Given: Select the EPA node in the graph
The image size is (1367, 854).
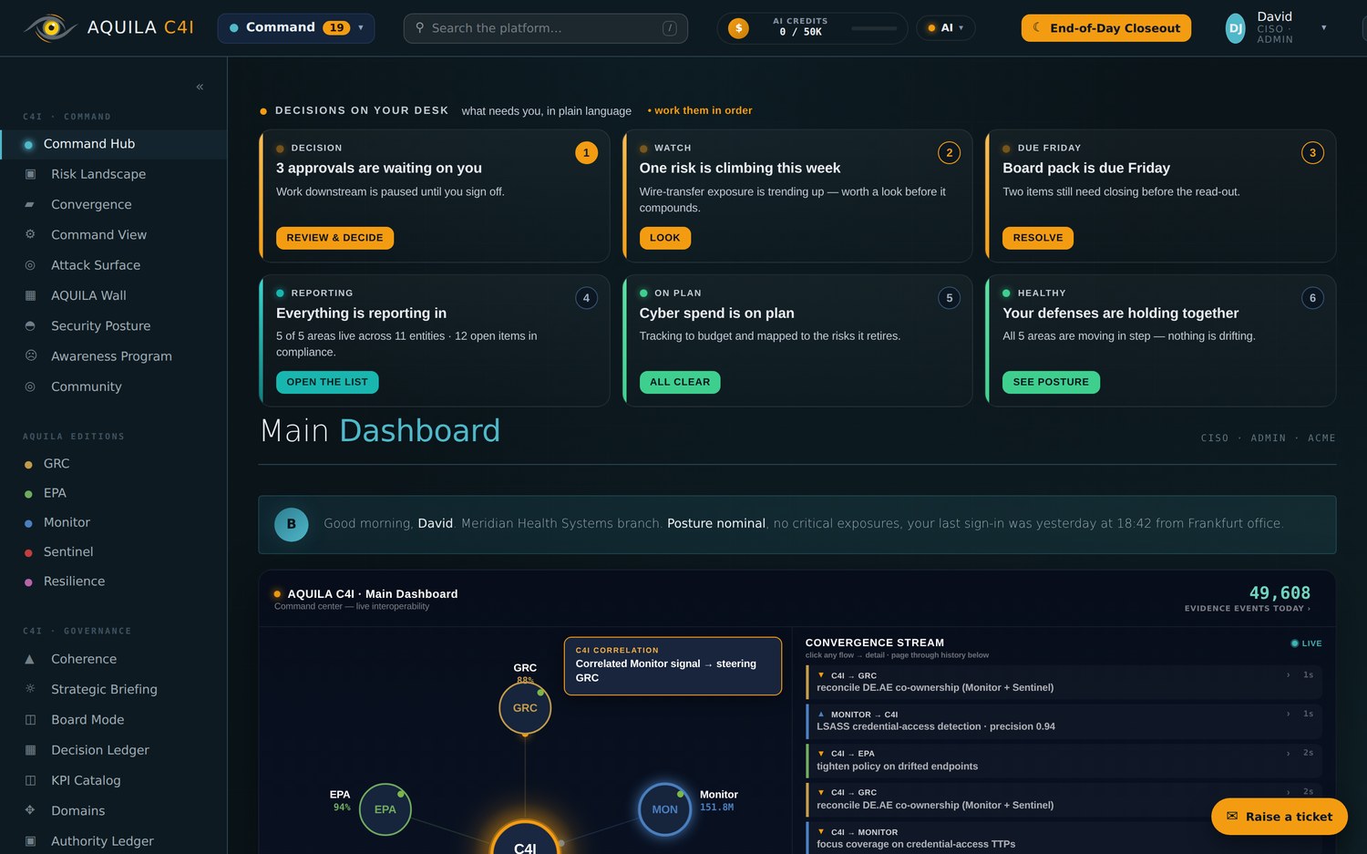Looking at the screenshot, I should point(385,809).
